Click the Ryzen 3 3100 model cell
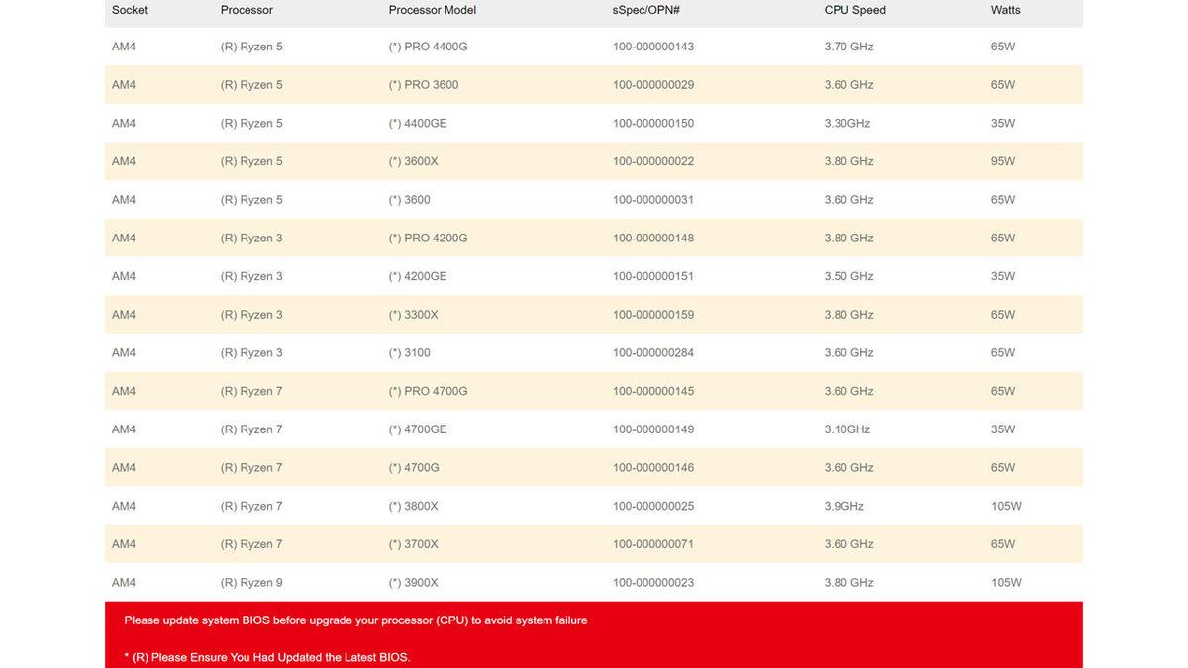 [409, 353]
